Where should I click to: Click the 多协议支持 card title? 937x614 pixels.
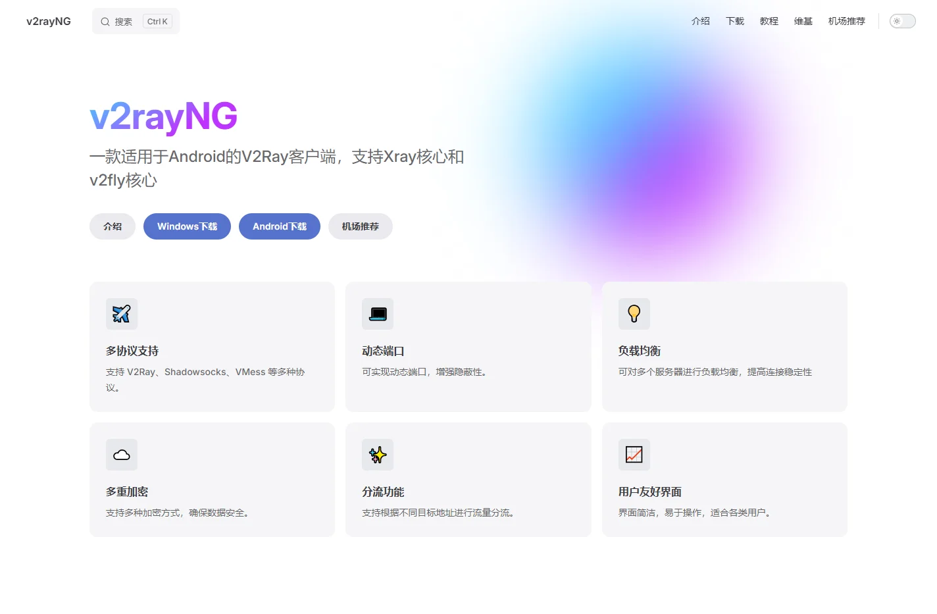pyautogui.click(x=132, y=351)
